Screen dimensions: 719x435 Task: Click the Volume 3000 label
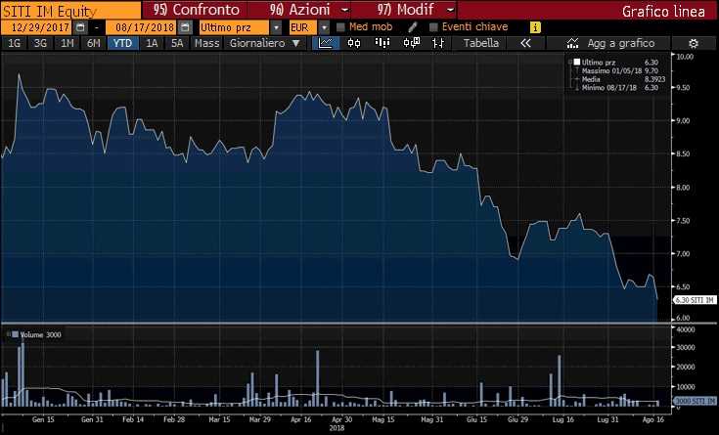click(40, 334)
